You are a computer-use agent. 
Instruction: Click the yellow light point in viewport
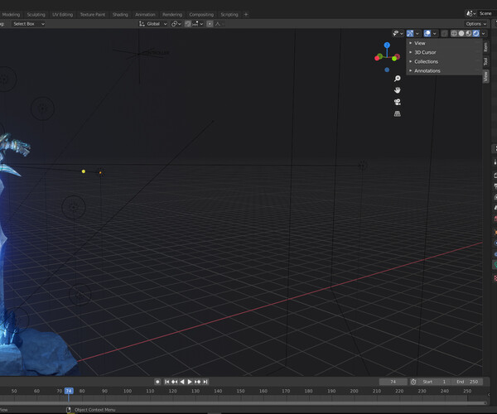[84, 171]
